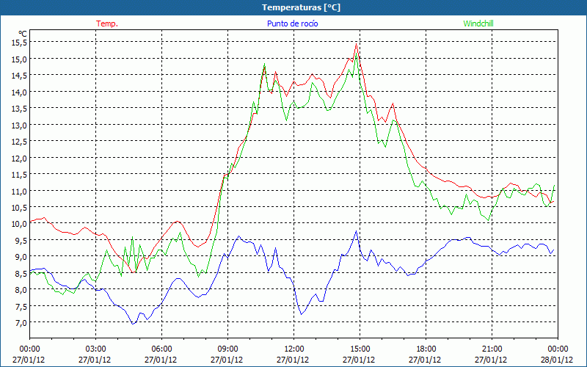Image resolution: width=587 pixels, height=367 pixels.
Task: Click the "10,5" y-axis value
Action: (20, 207)
